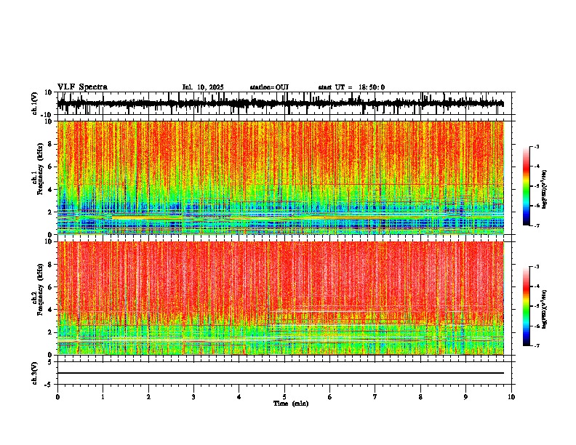The image size is (576, 445).
Task: Click inside the ch.2 spectrogram panel
Action: [281, 298]
